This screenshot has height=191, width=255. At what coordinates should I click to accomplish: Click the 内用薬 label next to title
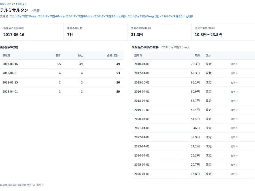[x=35, y=11]
